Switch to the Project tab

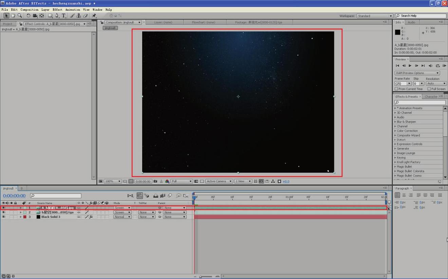[7, 24]
